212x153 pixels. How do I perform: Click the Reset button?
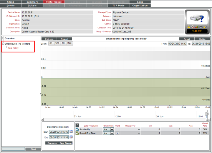[x=187, y=39]
